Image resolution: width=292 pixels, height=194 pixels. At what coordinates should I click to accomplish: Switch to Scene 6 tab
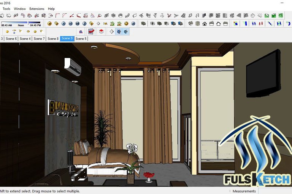11,39
